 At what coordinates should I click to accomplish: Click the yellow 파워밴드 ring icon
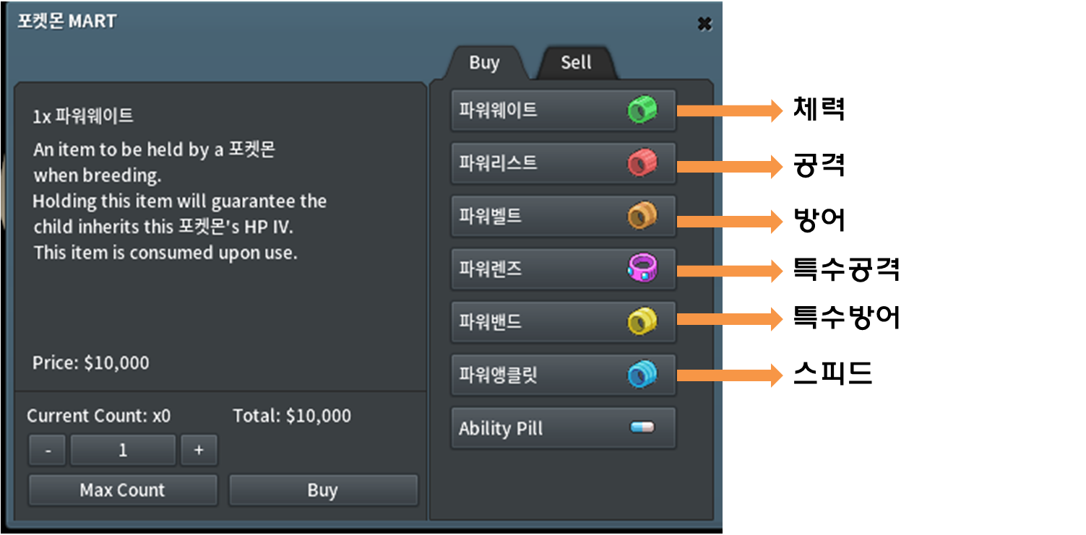(642, 322)
